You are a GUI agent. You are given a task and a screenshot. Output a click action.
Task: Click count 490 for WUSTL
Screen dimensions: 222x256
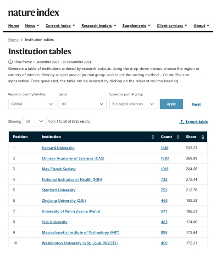click(x=164, y=243)
